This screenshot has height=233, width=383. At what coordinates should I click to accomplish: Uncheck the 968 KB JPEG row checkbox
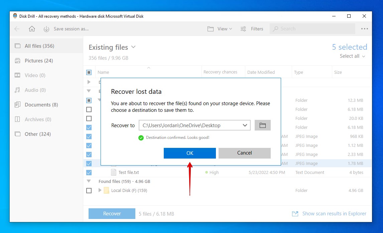[x=89, y=137]
